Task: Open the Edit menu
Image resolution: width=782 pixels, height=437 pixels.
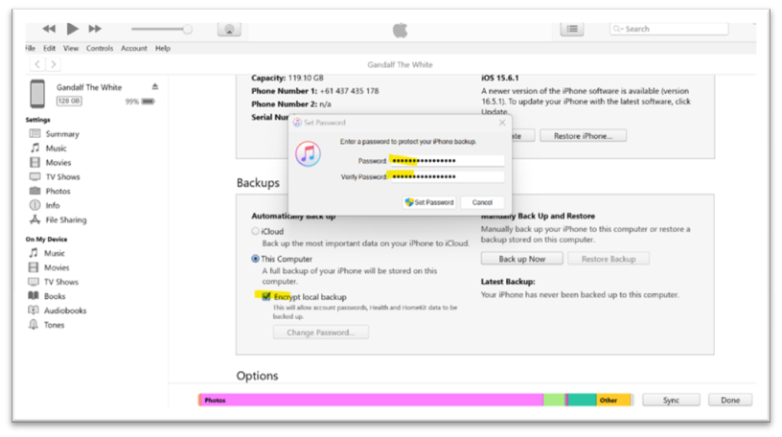Action: tap(49, 48)
